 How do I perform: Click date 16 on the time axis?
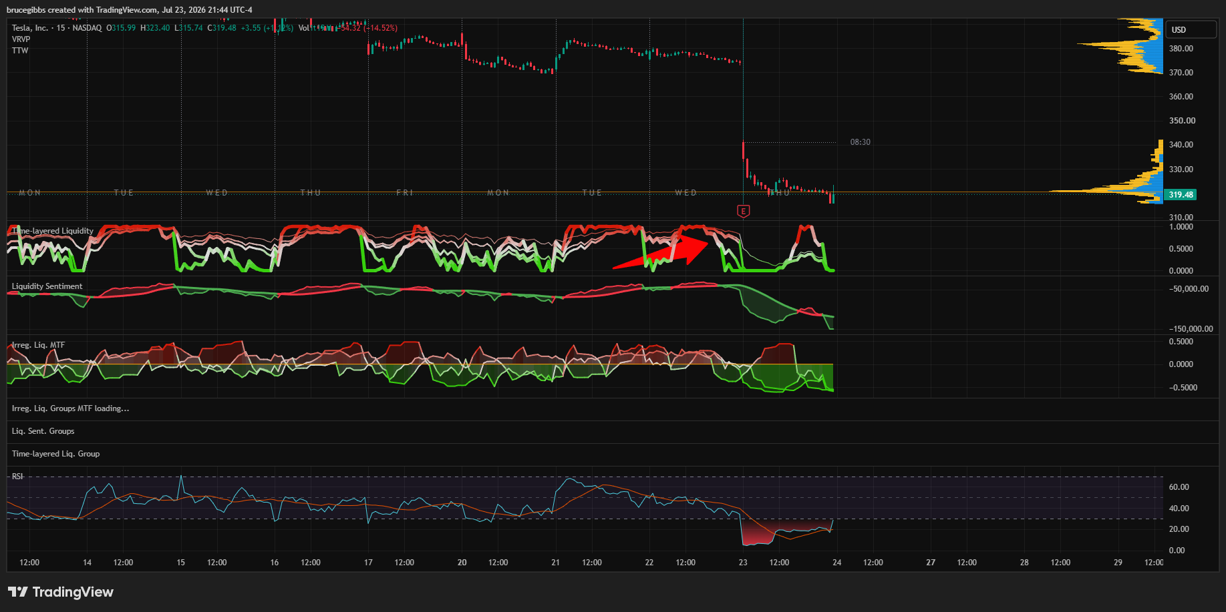click(275, 563)
